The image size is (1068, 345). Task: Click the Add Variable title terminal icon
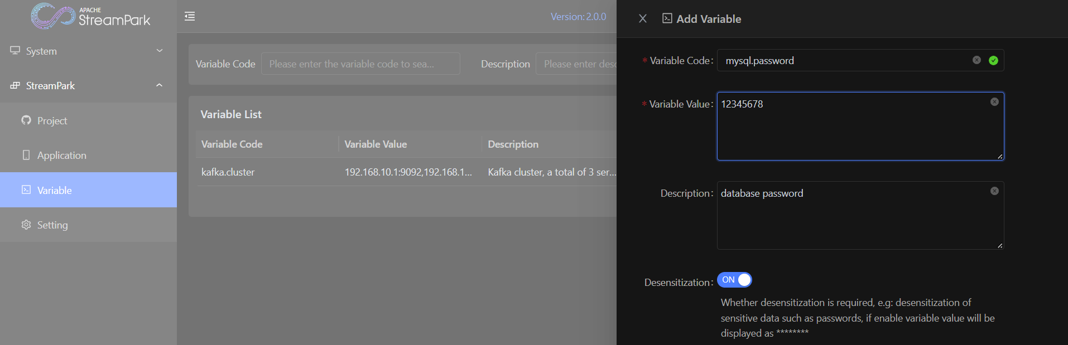(667, 18)
